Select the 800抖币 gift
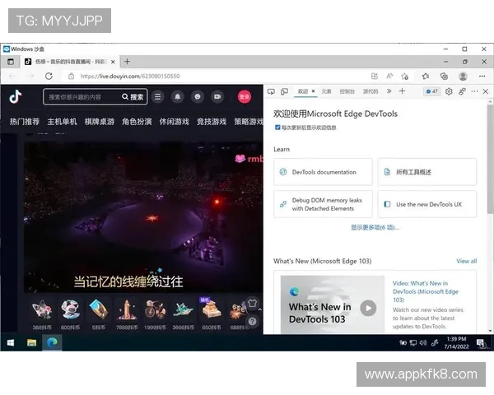Viewport: 494px width, 395px height. point(70,314)
